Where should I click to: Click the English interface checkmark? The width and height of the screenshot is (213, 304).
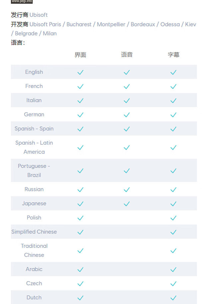(80, 72)
